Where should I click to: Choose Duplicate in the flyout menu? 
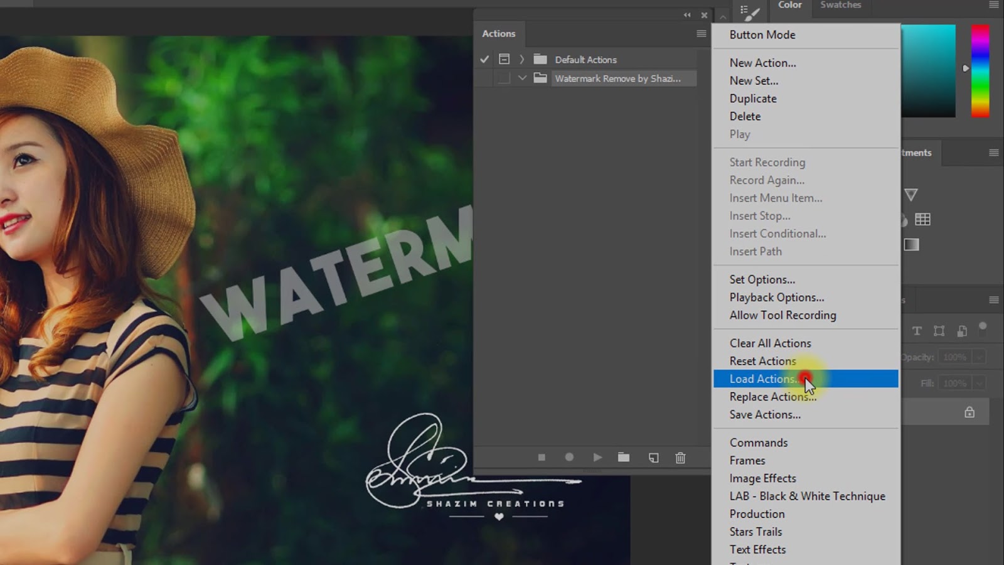click(806, 99)
